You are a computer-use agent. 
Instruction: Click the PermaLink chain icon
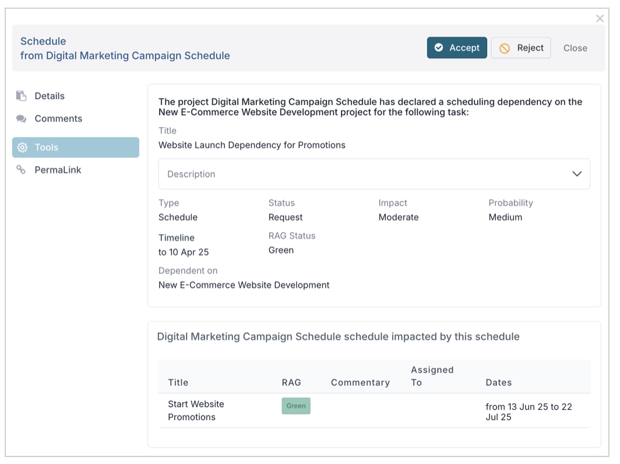21,170
